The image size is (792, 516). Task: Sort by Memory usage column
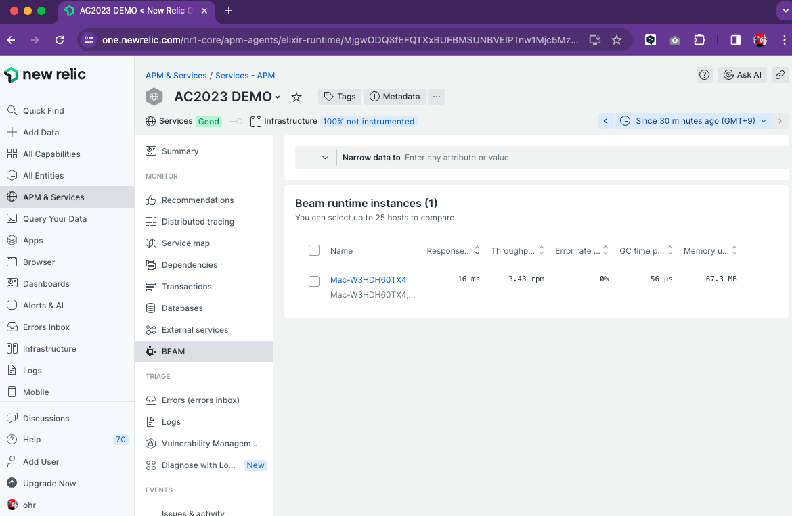pos(710,251)
